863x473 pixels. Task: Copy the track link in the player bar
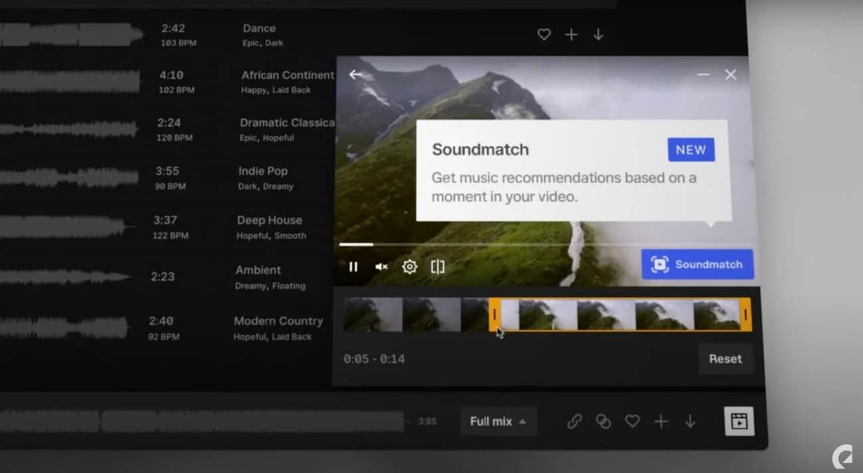[x=574, y=422]
